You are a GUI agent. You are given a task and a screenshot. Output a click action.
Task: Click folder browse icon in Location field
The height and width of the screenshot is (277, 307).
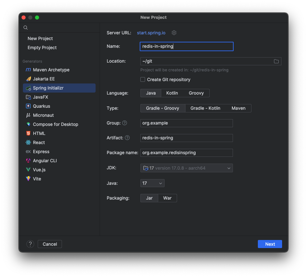[276, 61]
